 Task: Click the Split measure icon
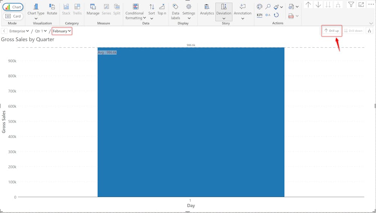coord(117,9)
